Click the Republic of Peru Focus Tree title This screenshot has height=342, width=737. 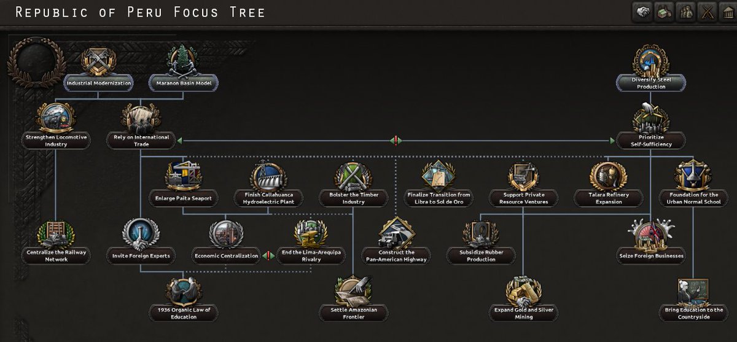pos(141,12)
